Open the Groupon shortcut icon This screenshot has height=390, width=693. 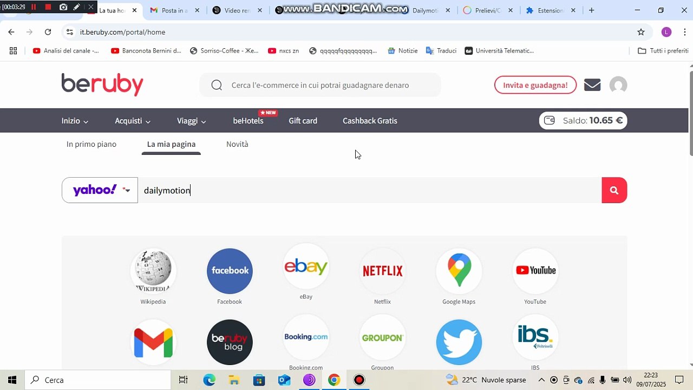click(382, 337)
